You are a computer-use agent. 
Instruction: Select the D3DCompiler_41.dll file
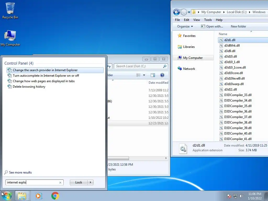pos(238,139)
